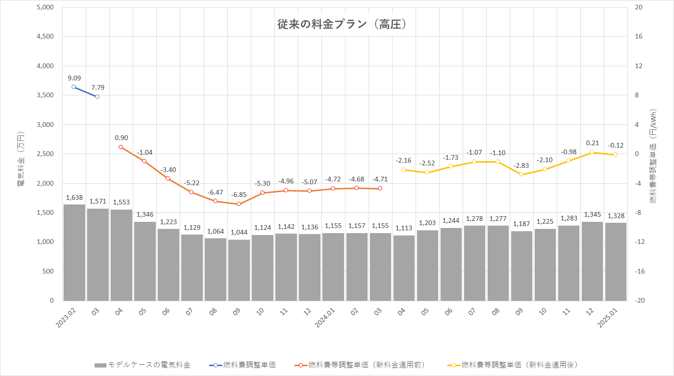Click the bar labeled 1,553
The image size is (674, 376).
point(121,255)
